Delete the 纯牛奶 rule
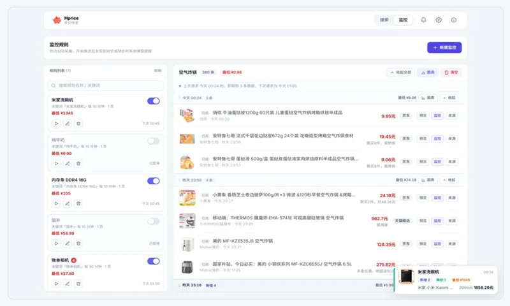The width and height of the screenshot is (510, 306). pyautogui.click(x=78, y=164)
